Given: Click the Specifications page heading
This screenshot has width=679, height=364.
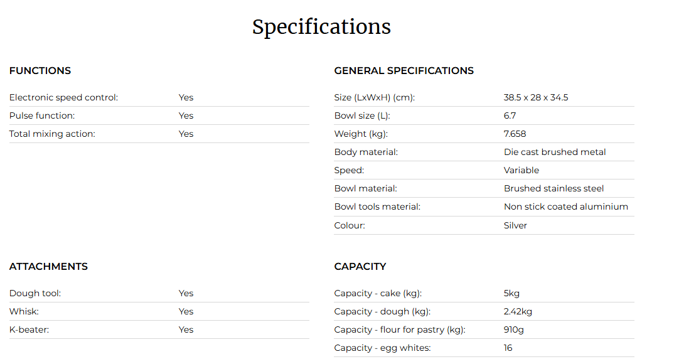Looking at the screenshot, I should click(321, 27).
